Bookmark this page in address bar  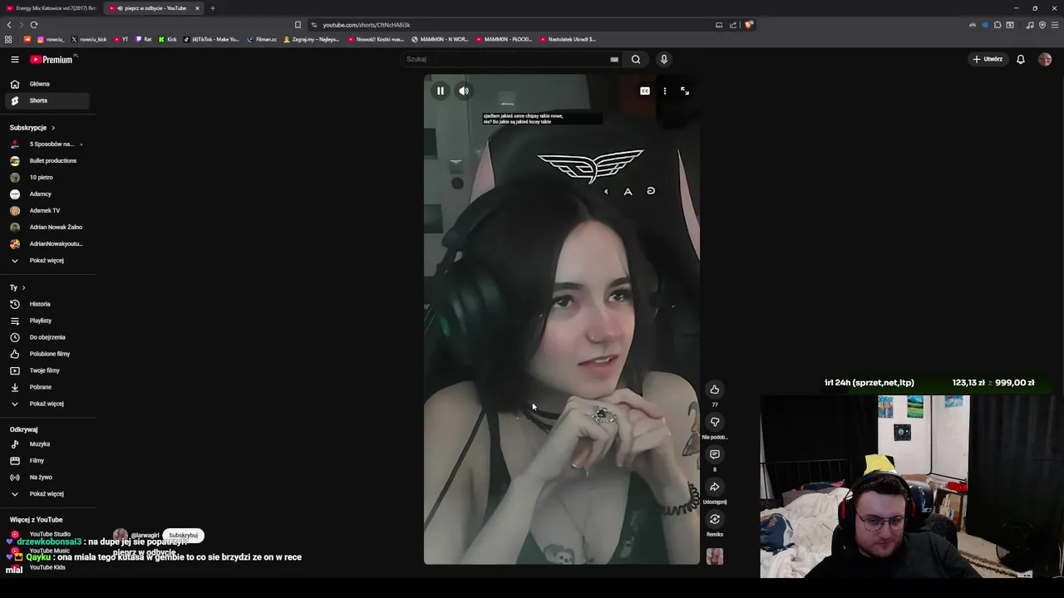(x=298, y=25)
